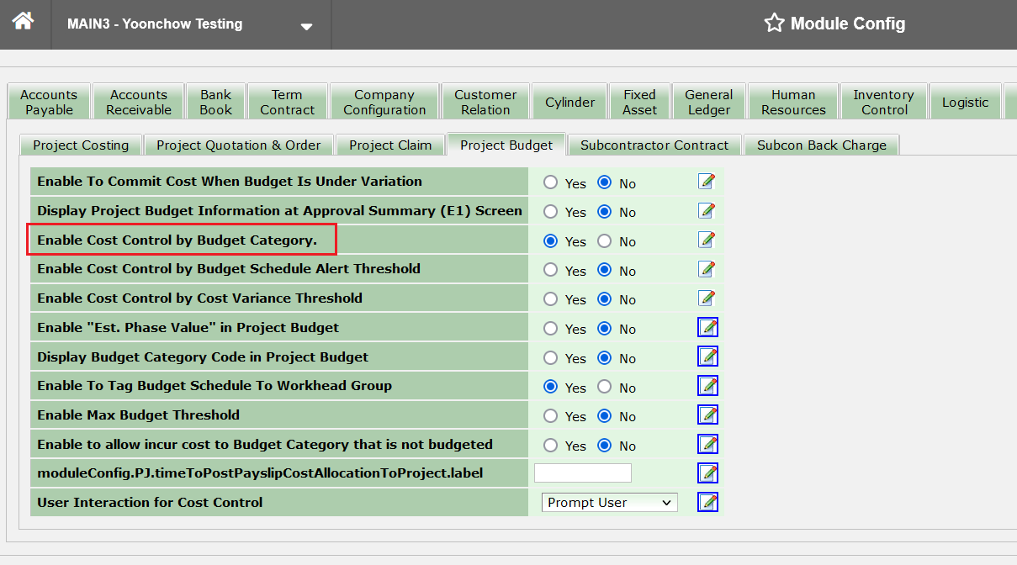The image size is (1017, 565).
Task: Select the General Ledger module tab
Action: [708, 101]
